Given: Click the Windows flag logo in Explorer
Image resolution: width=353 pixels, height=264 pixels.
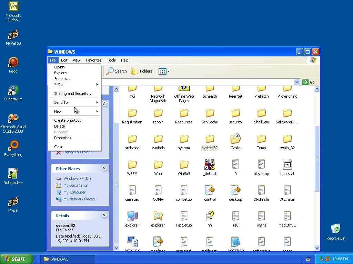Looking at the screenshot, I should (x=313, y=60).
